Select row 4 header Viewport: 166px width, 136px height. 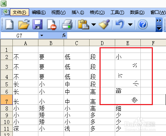[7, 75]
